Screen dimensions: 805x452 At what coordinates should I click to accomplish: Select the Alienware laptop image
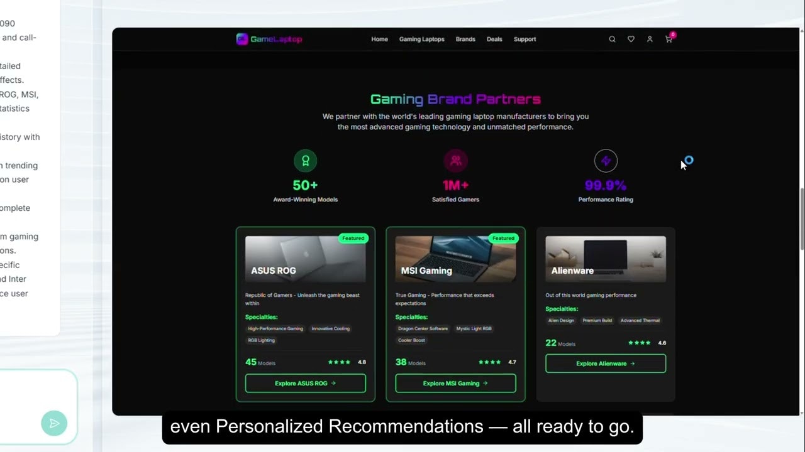606,259
